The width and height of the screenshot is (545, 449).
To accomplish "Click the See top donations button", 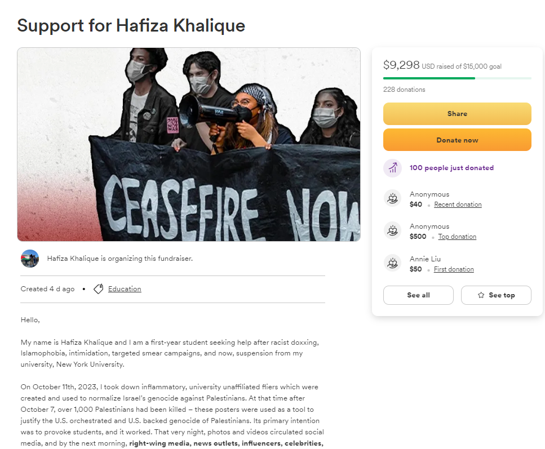I will [x=496, y=295].
